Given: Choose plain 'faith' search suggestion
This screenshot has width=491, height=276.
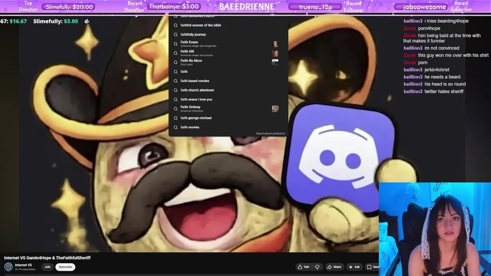Looking at the screenshot, I should point(228,72).
